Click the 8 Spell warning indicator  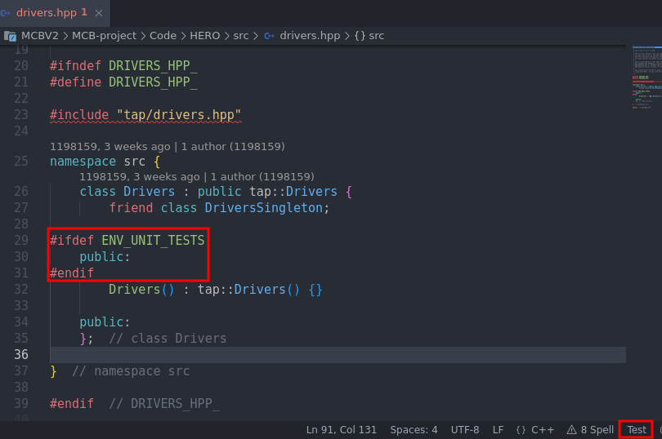point(590,429)
